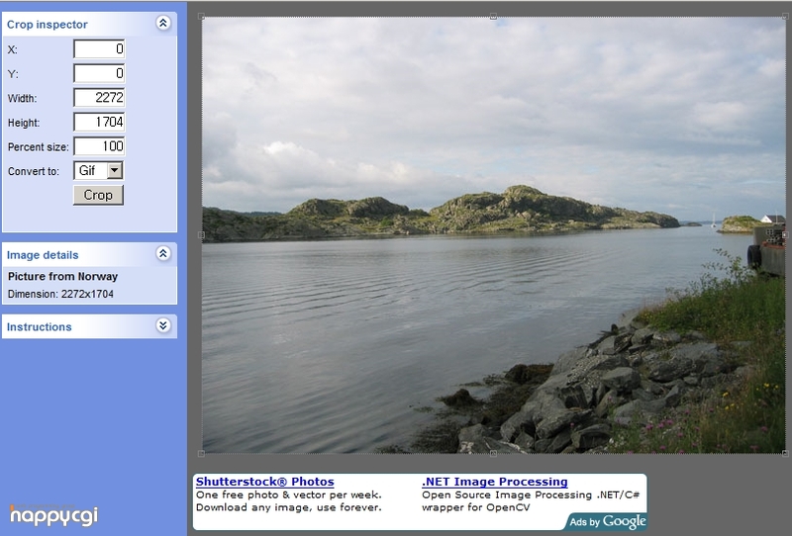Open the Shutterstock Photos ad link
Viewport: 792px width, 536px height.
[264, 482]
